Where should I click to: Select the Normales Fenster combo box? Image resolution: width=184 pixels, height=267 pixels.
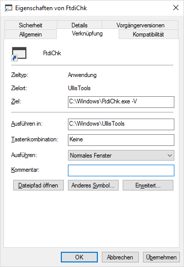click(x=121, y=156)
